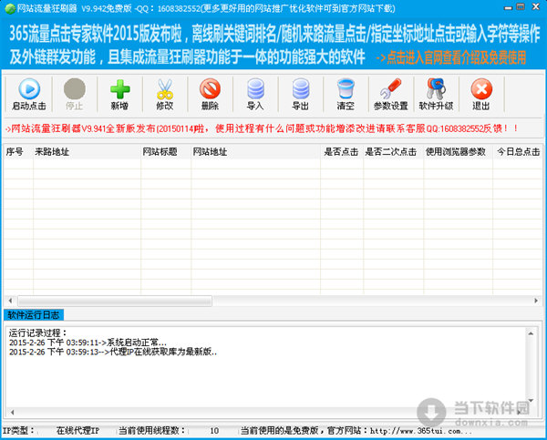547x440 pixels.
Task: Open the 修改 edit tool
Action: coord(164,95)
